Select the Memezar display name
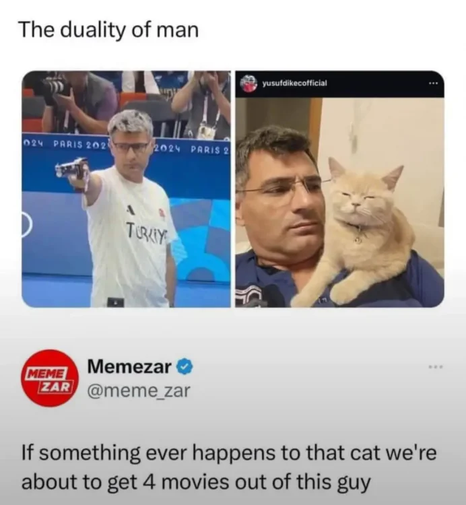The height and width of the screenshot is (505, 466). 129,366
